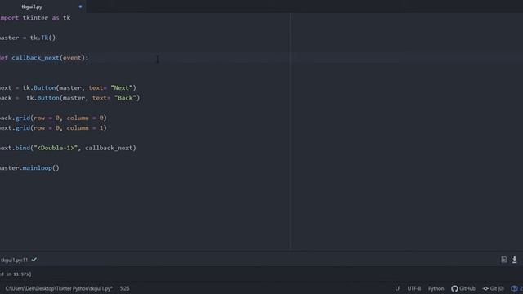The height and width of the screenshot is (294, 523).
Task: Click the build success checkmark icon
Action: [34, 260]
